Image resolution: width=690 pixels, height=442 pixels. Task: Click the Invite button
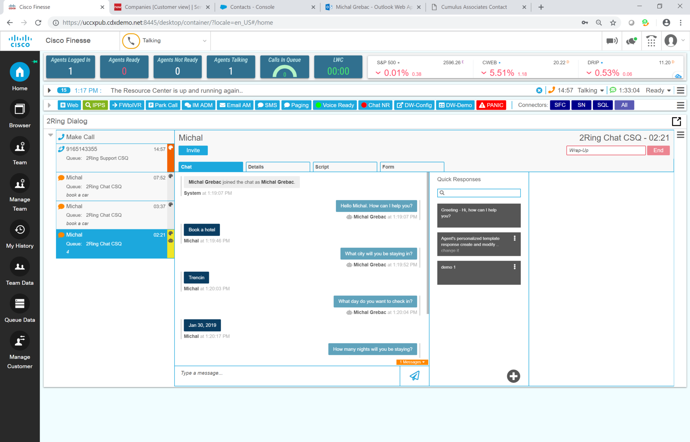(193, 150)
